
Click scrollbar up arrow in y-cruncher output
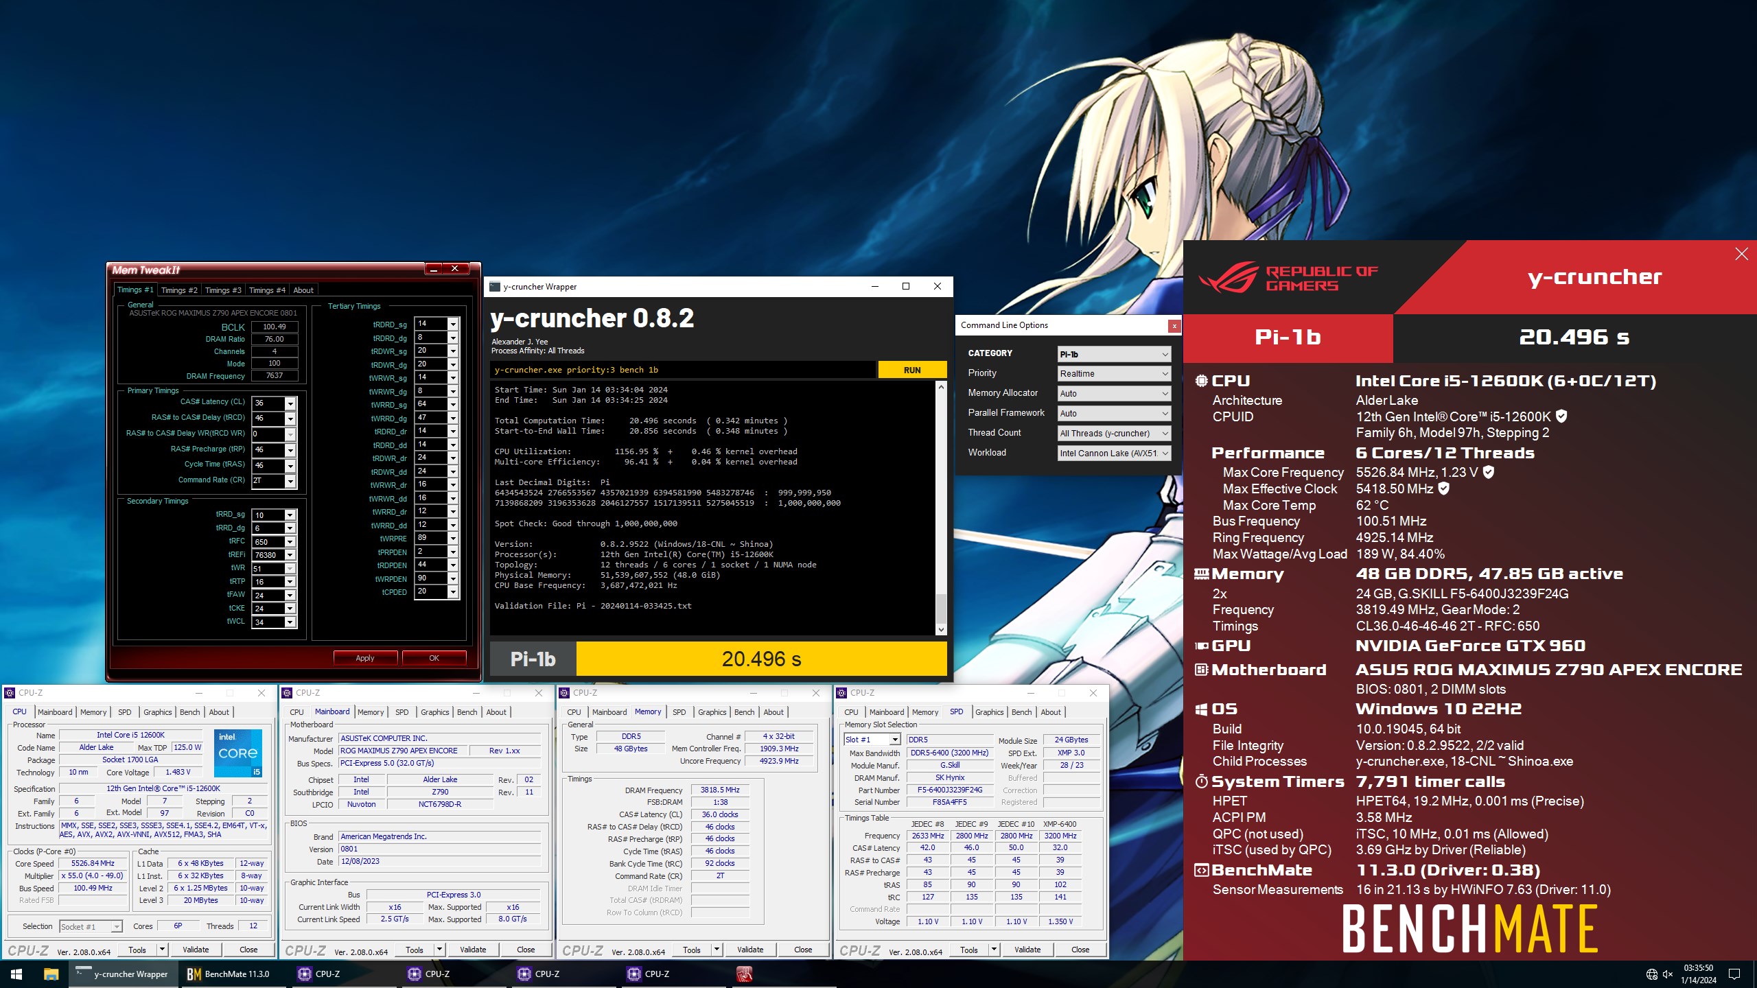coord(941,387)
